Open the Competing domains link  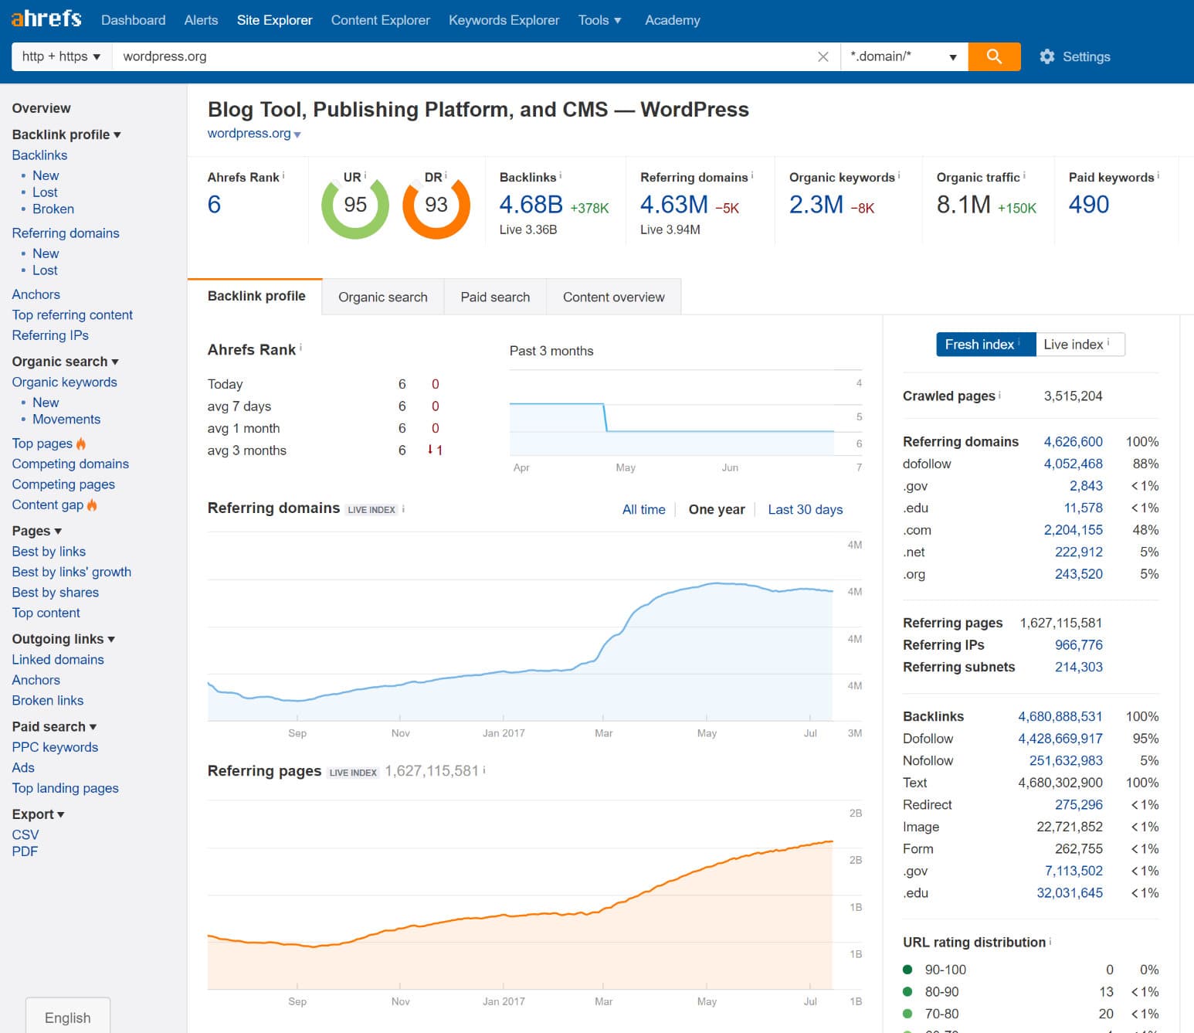click(x=70, y=464)
